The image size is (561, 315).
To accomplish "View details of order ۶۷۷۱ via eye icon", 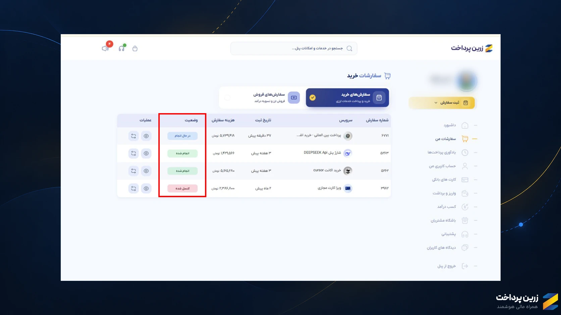I will (x=146, y=136).
